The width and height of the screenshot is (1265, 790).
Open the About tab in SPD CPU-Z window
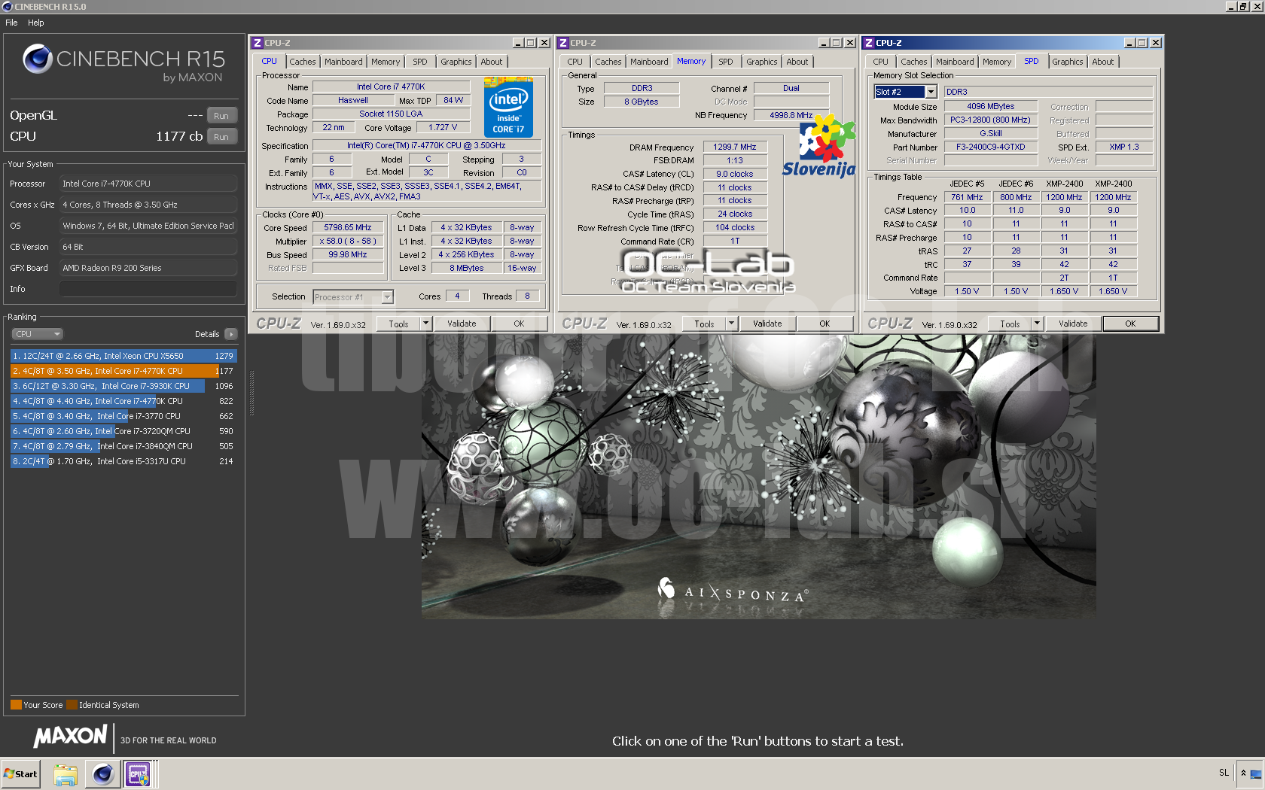point(1103,62)
